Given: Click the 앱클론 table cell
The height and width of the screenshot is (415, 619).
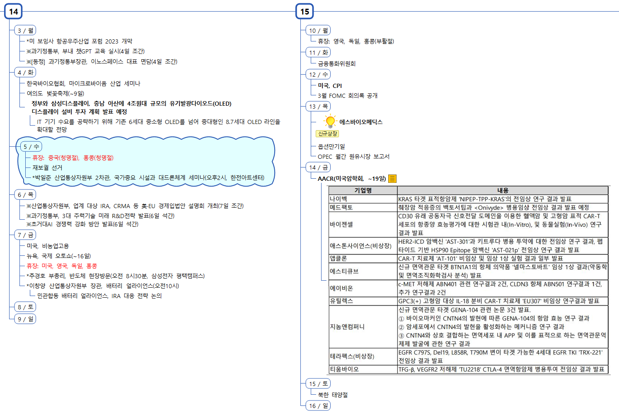Looking at the screenshot, I should (363, 258).
